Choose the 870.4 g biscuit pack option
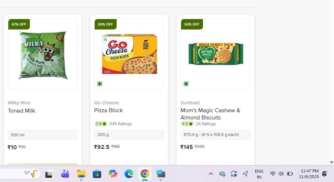Viewport: 334px width, 182px height. [x=216, y=135]
